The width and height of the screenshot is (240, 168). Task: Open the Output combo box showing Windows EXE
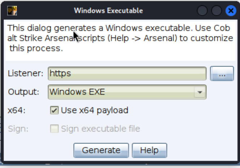(x=123, y=92)
